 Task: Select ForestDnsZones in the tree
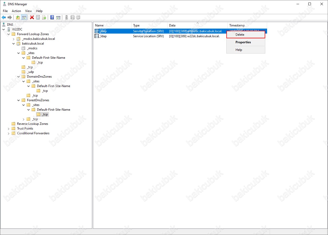click(38, 100)
